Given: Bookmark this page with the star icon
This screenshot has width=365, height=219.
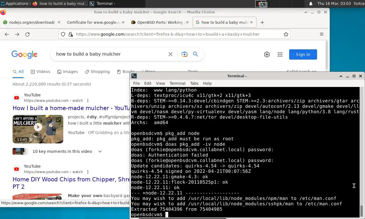Looking at the screenshot, I should click(286, 34).
